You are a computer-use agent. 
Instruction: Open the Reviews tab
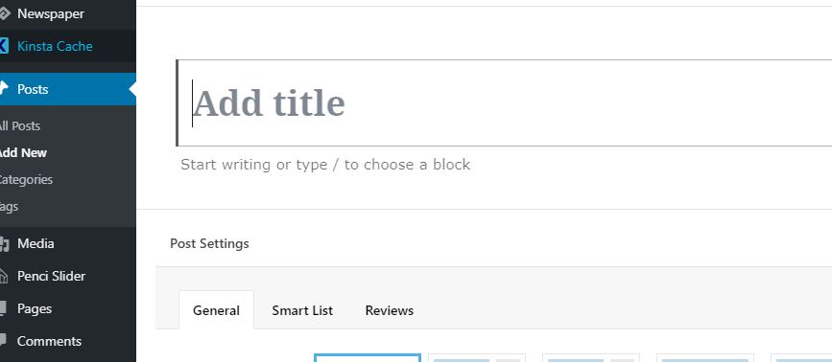[x=390, y=310]
